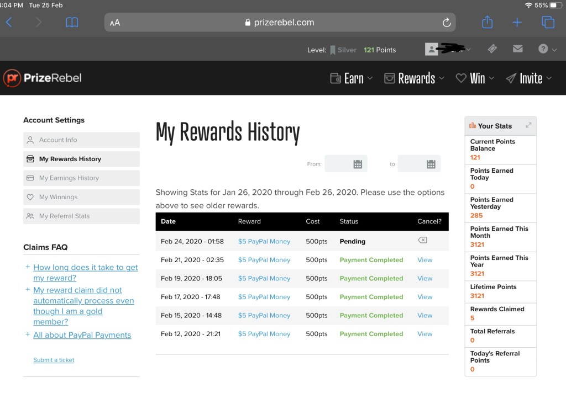
Task: Select My Earnings History in sidebar
Action: coord(69,178)
